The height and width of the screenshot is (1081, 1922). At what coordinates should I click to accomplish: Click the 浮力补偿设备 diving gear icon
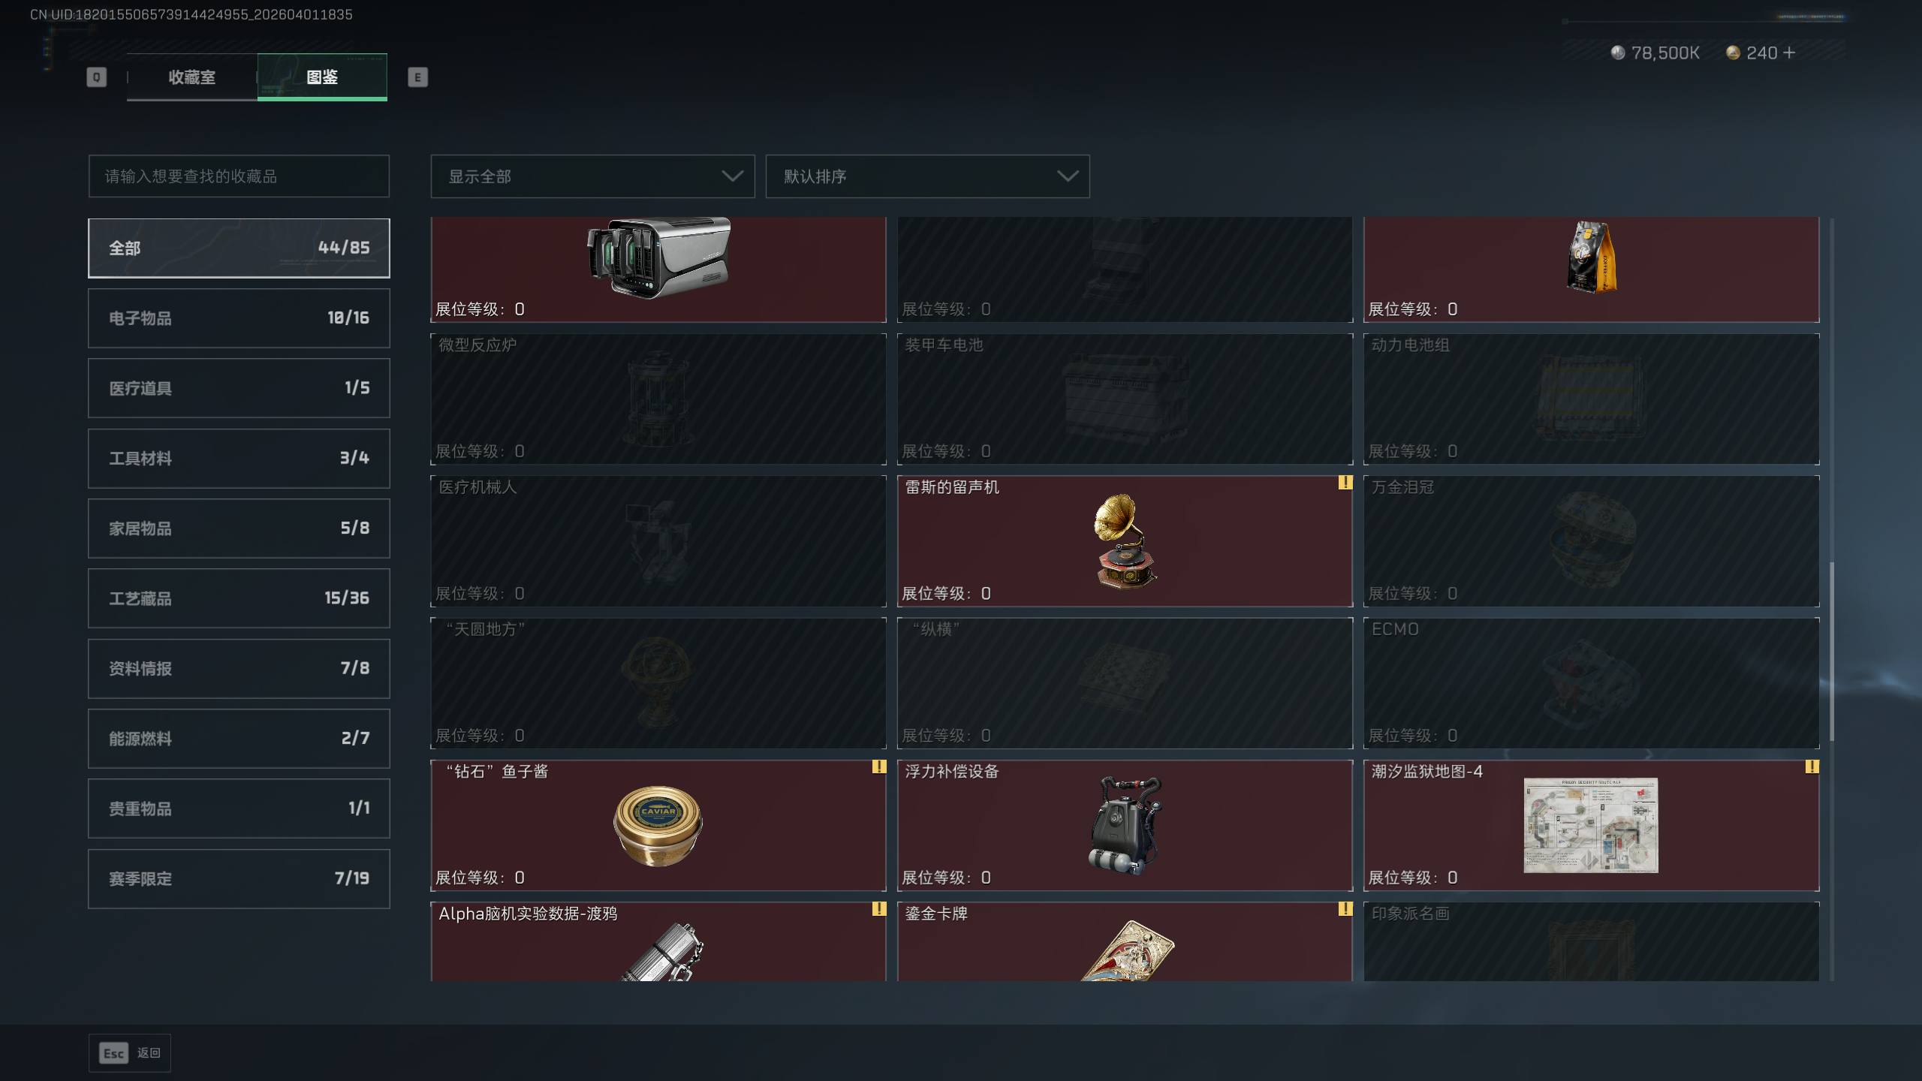1125,824
